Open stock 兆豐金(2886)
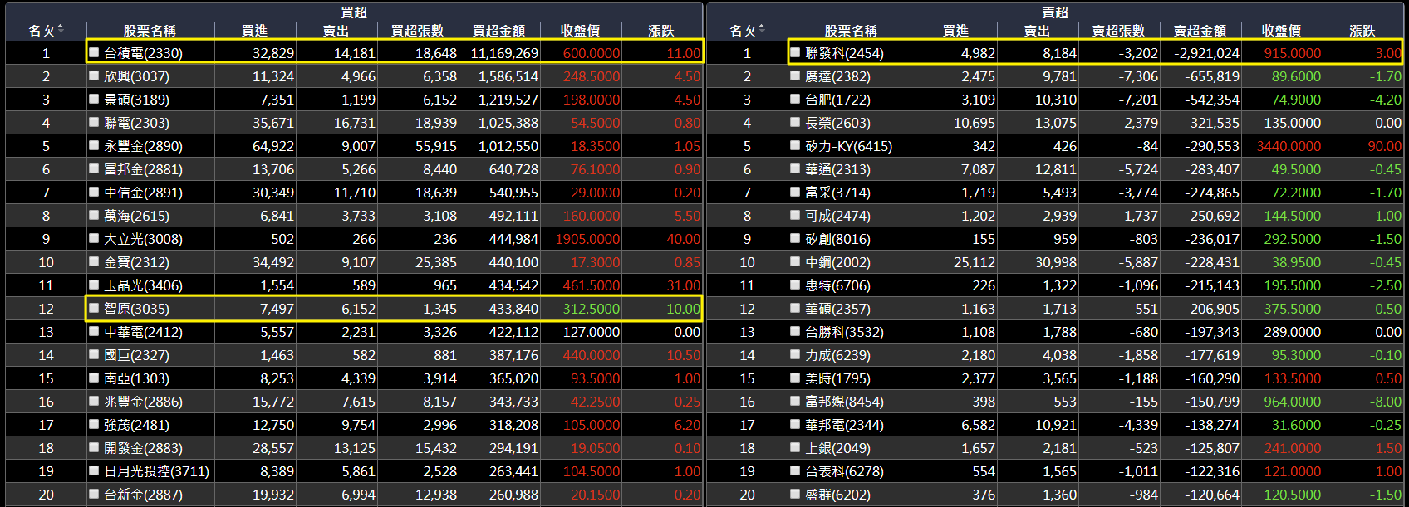This screenshot has width=1409, height=507. (x=143, y=402)
